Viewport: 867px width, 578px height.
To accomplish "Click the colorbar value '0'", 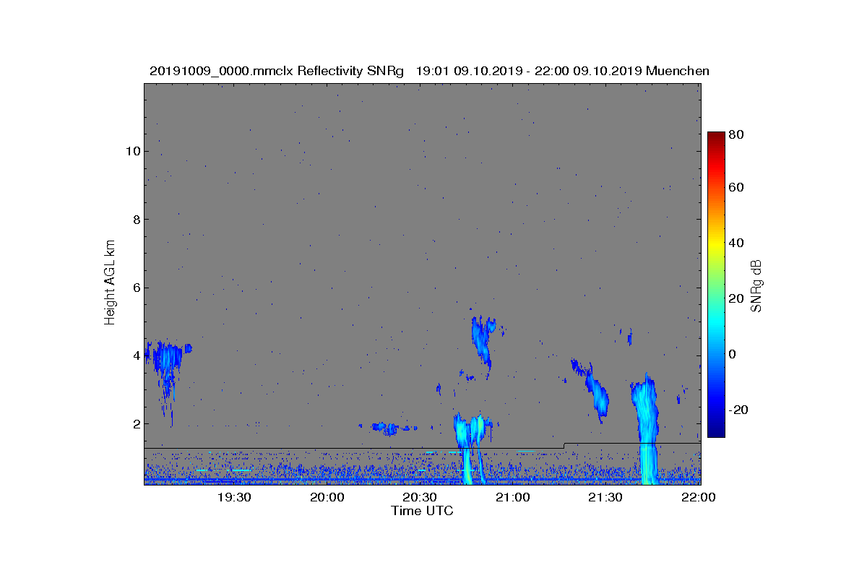I will click(x=733, y=354).
